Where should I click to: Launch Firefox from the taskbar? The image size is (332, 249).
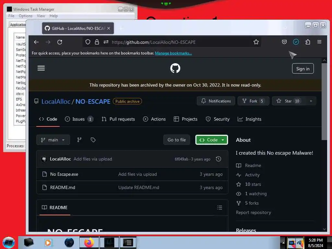coord(89,243)
